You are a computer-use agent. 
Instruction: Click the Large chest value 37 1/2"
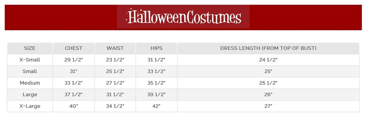(74, 95)
